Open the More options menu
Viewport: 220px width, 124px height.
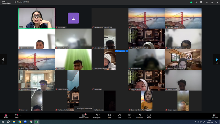(149, 116)
